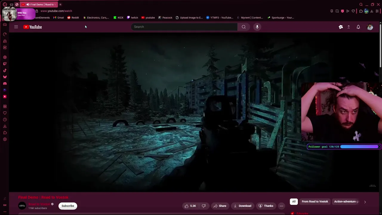Click the pinboard pin icon in address bar
Viewport: 382px width, 215px height.
pyautogui.click(x=332, y=11)
